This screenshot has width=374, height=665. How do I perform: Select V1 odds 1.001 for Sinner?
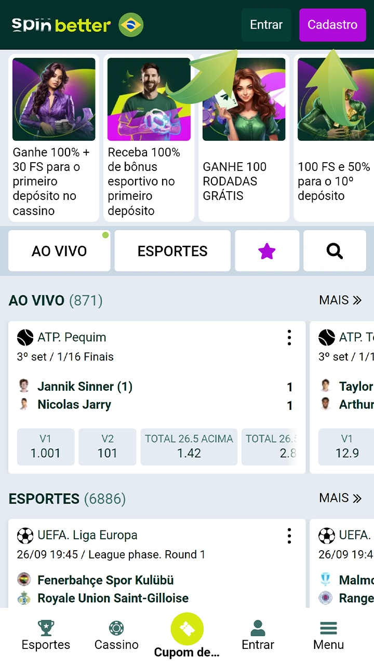46,447
